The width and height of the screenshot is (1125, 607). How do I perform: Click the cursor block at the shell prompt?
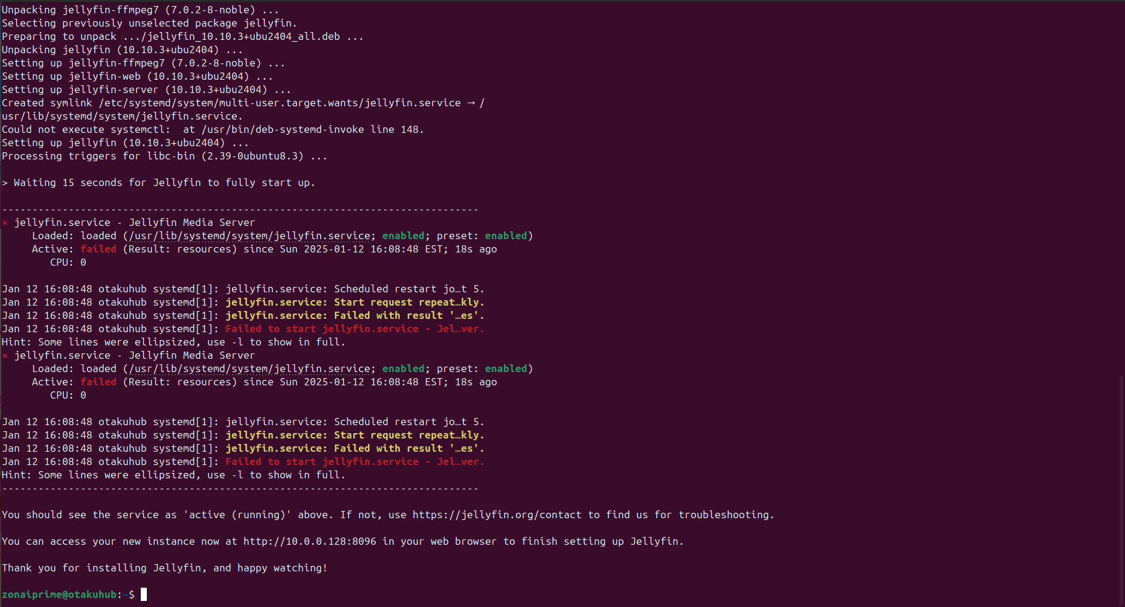point(144,594)
